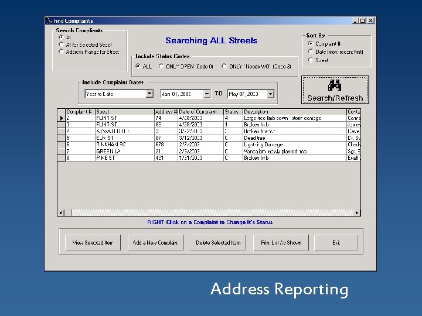This screenshot has height=316, width=422.
Task: Open the Year to Date dropdown
Action: tap(149, 94)
